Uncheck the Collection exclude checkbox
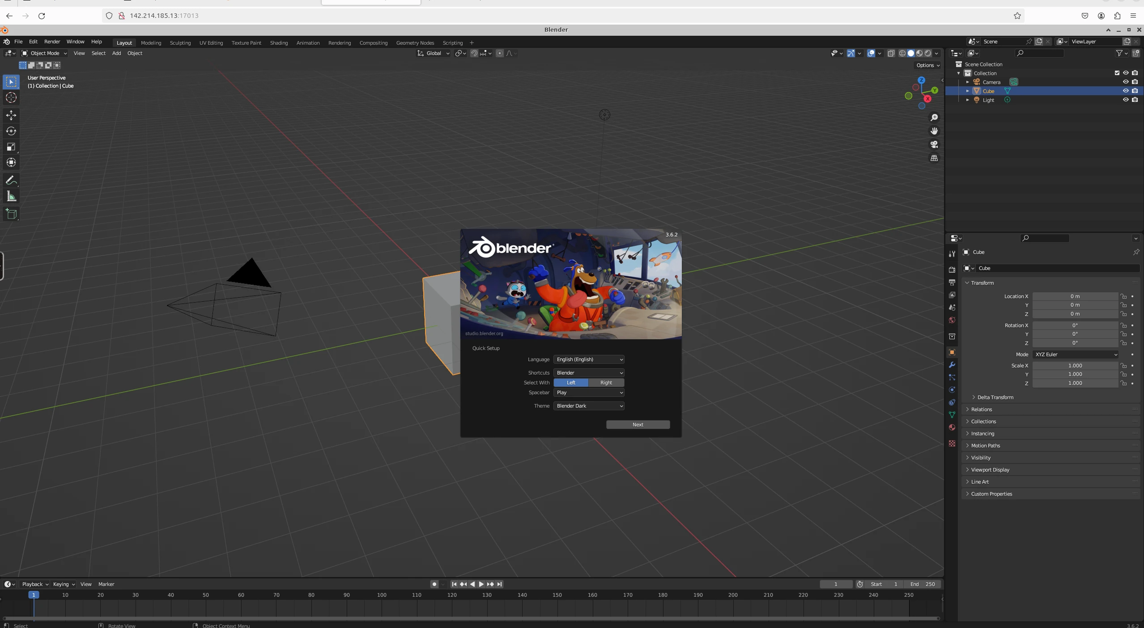The width and height of the screenshot is (1144, 628). [x=1117, y=73]
